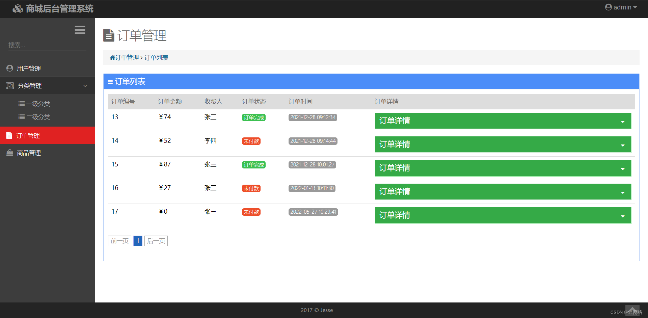The image size is (648, 318).
Task: Open the admin dropdown menu
Action: (x=621, y=7)
